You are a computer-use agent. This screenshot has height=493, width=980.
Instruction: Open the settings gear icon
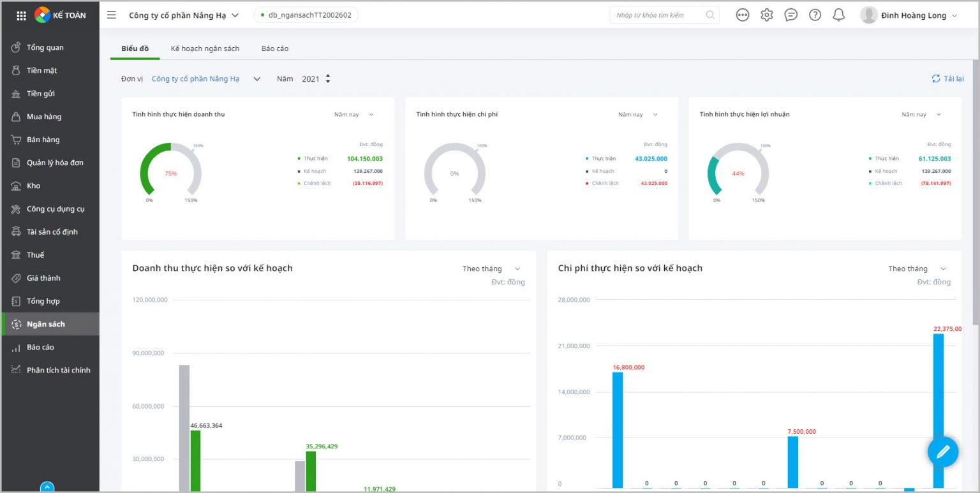pyautogui.click(x=766, y=15)
